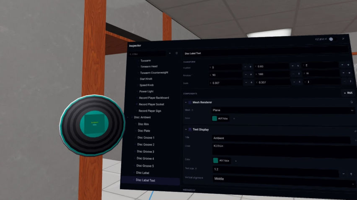The width and height of the screenshot is (357, 200).
Task: Clear the Text Display color value
Action: [x=235, y=161]
